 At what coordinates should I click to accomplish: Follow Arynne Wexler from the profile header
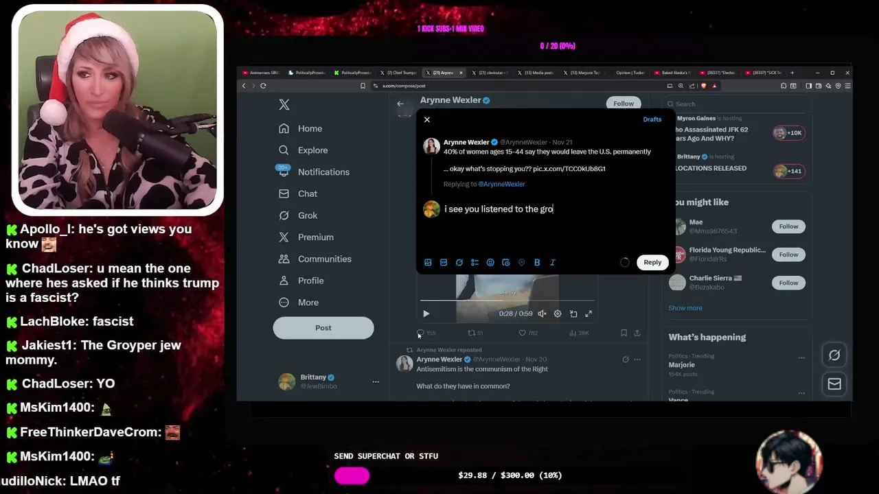click(624, 104)
